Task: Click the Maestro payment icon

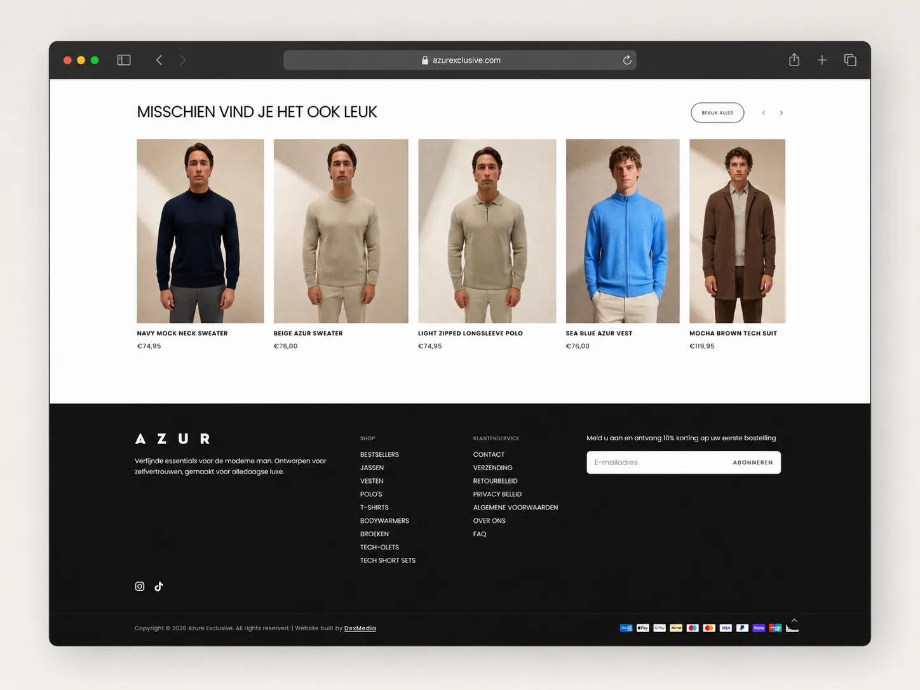Action: click(x=693, y=628)
